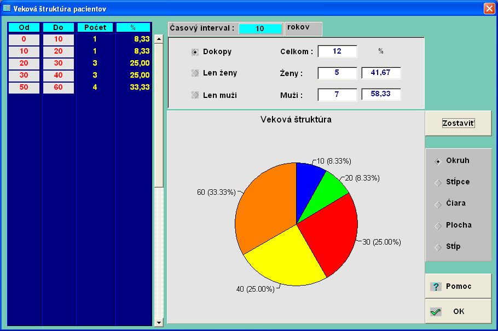The image size is (498, 331).
Task: Click into the Časový interval field
Action: (x=260, y=29)
